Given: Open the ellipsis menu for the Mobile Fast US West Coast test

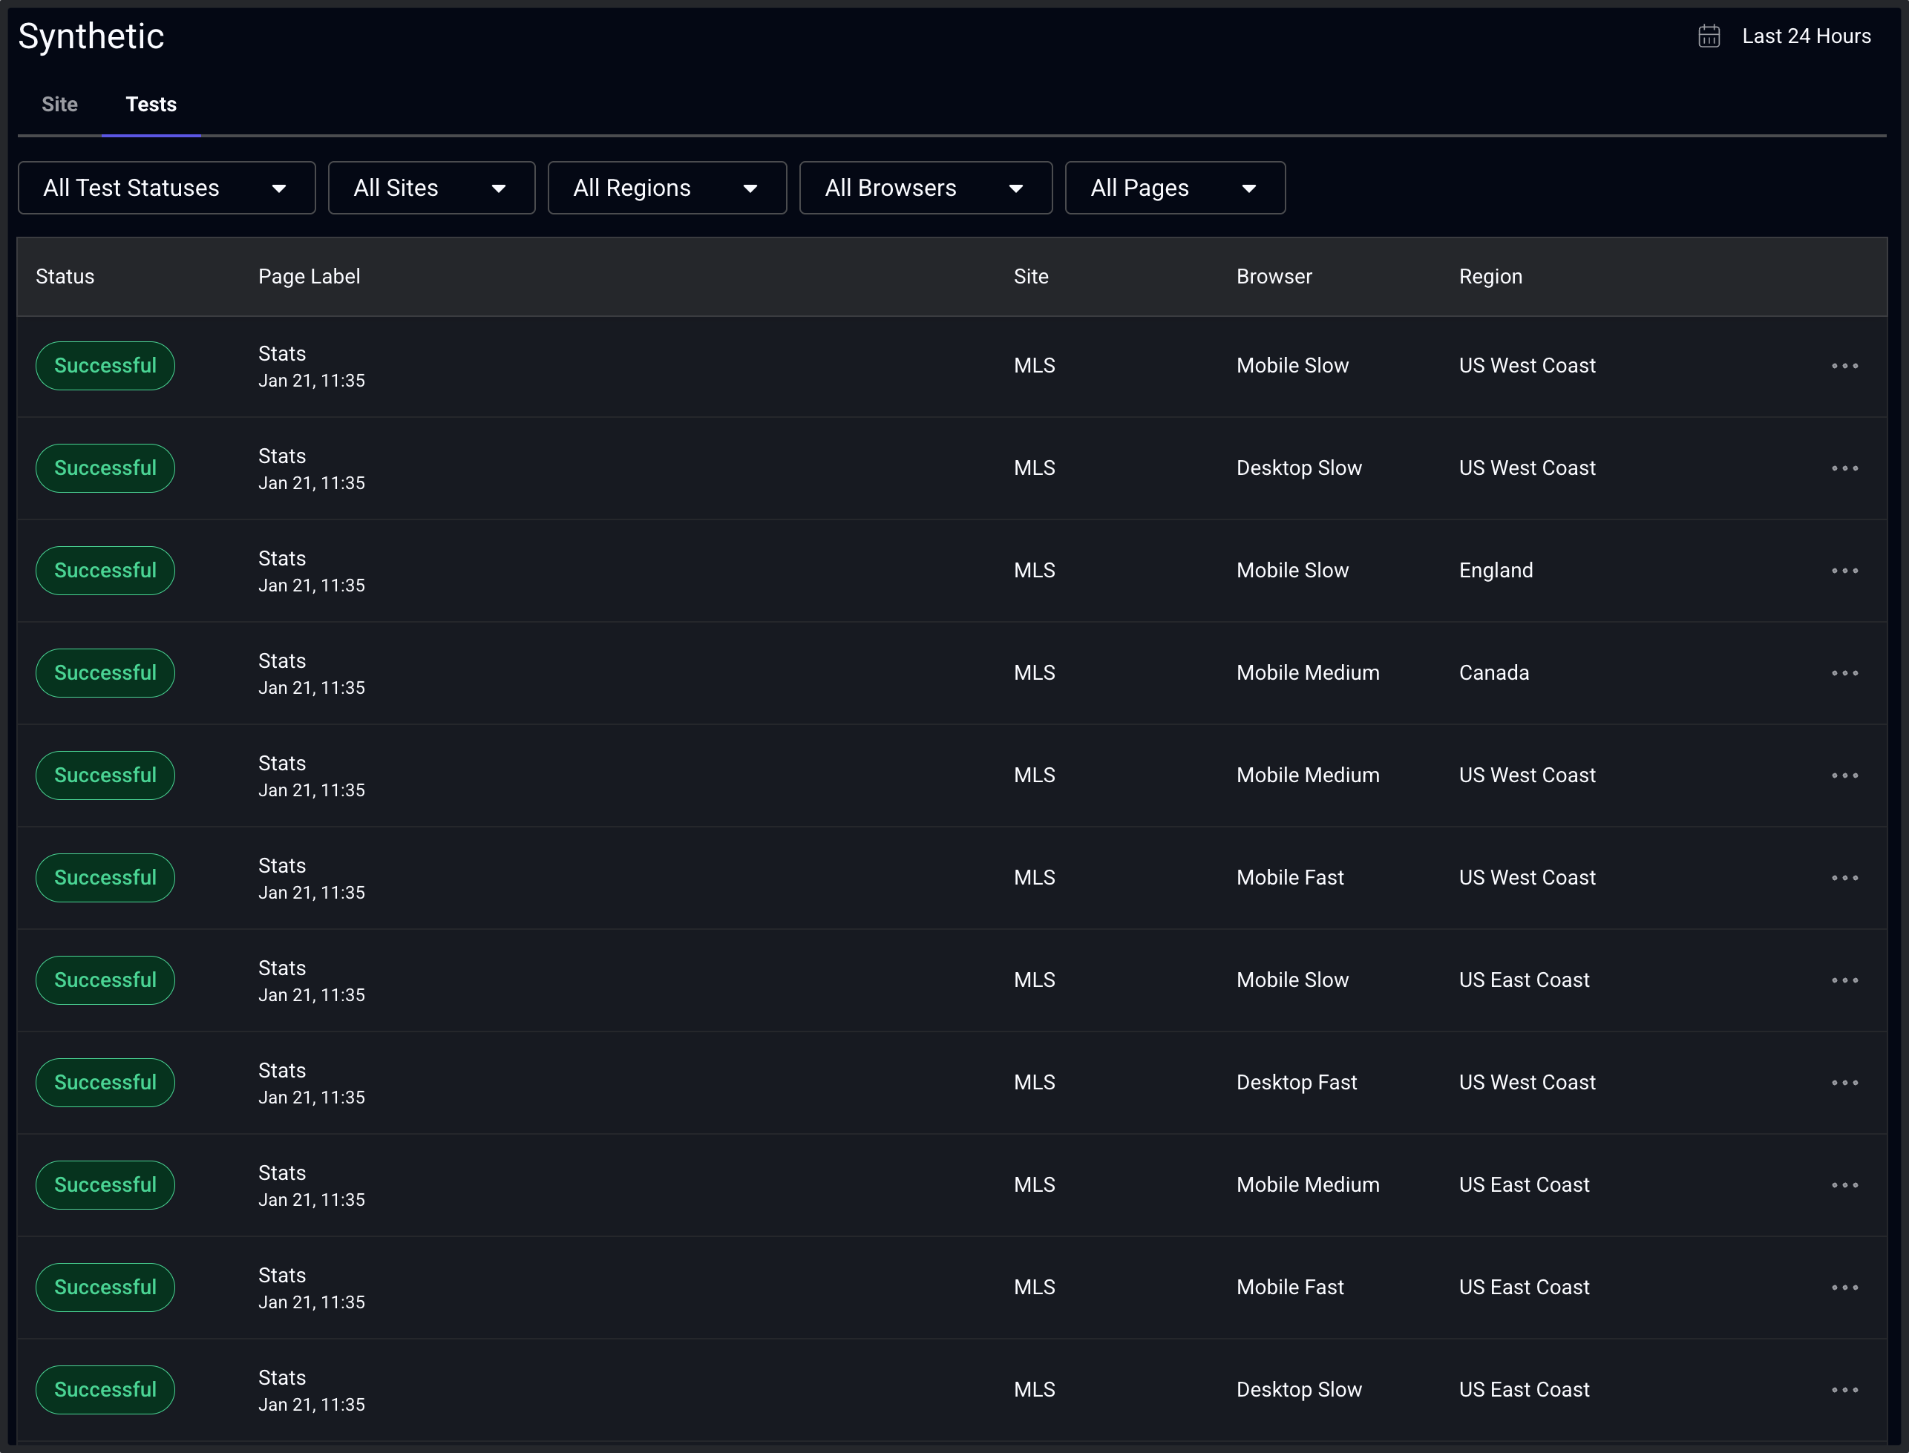Looking at the screenshot, I should [x=1845, y=877].
